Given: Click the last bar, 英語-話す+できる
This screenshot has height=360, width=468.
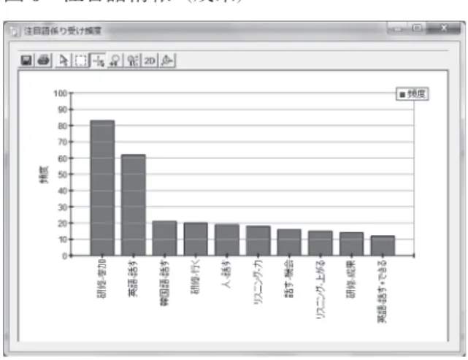Looking at the screenshot, I should 383,245.
